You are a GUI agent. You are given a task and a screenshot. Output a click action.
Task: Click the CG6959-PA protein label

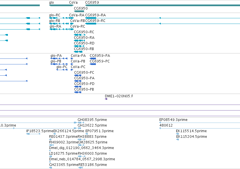[100, 56]
